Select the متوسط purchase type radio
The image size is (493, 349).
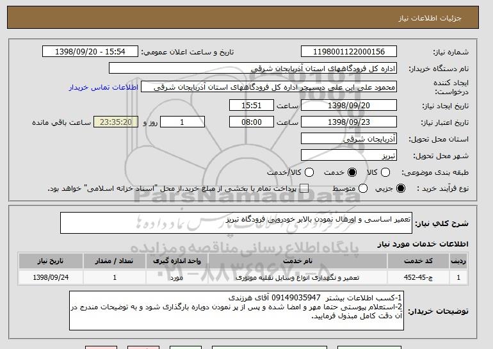click(363, 188)
